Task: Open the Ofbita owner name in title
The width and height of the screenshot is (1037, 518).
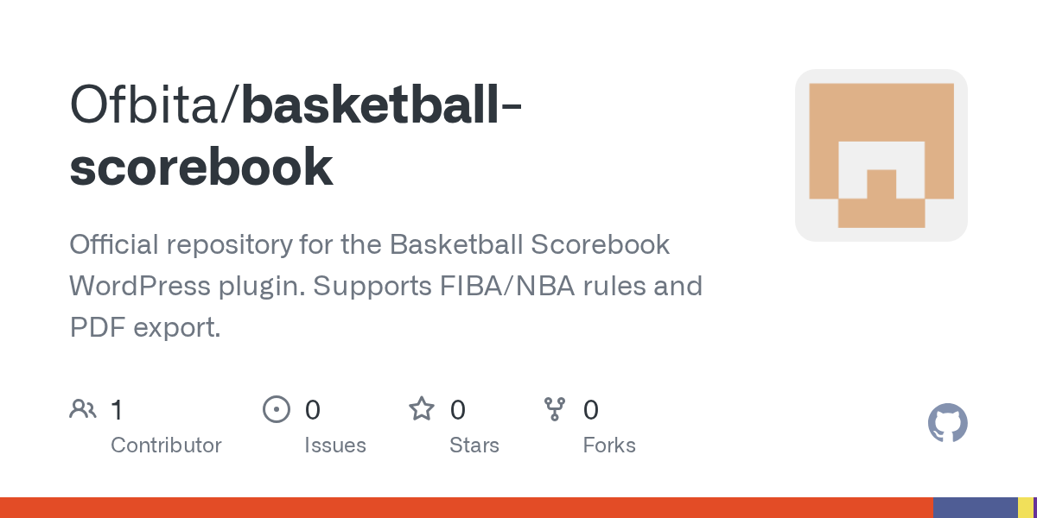Action: (x=147, y=105)
